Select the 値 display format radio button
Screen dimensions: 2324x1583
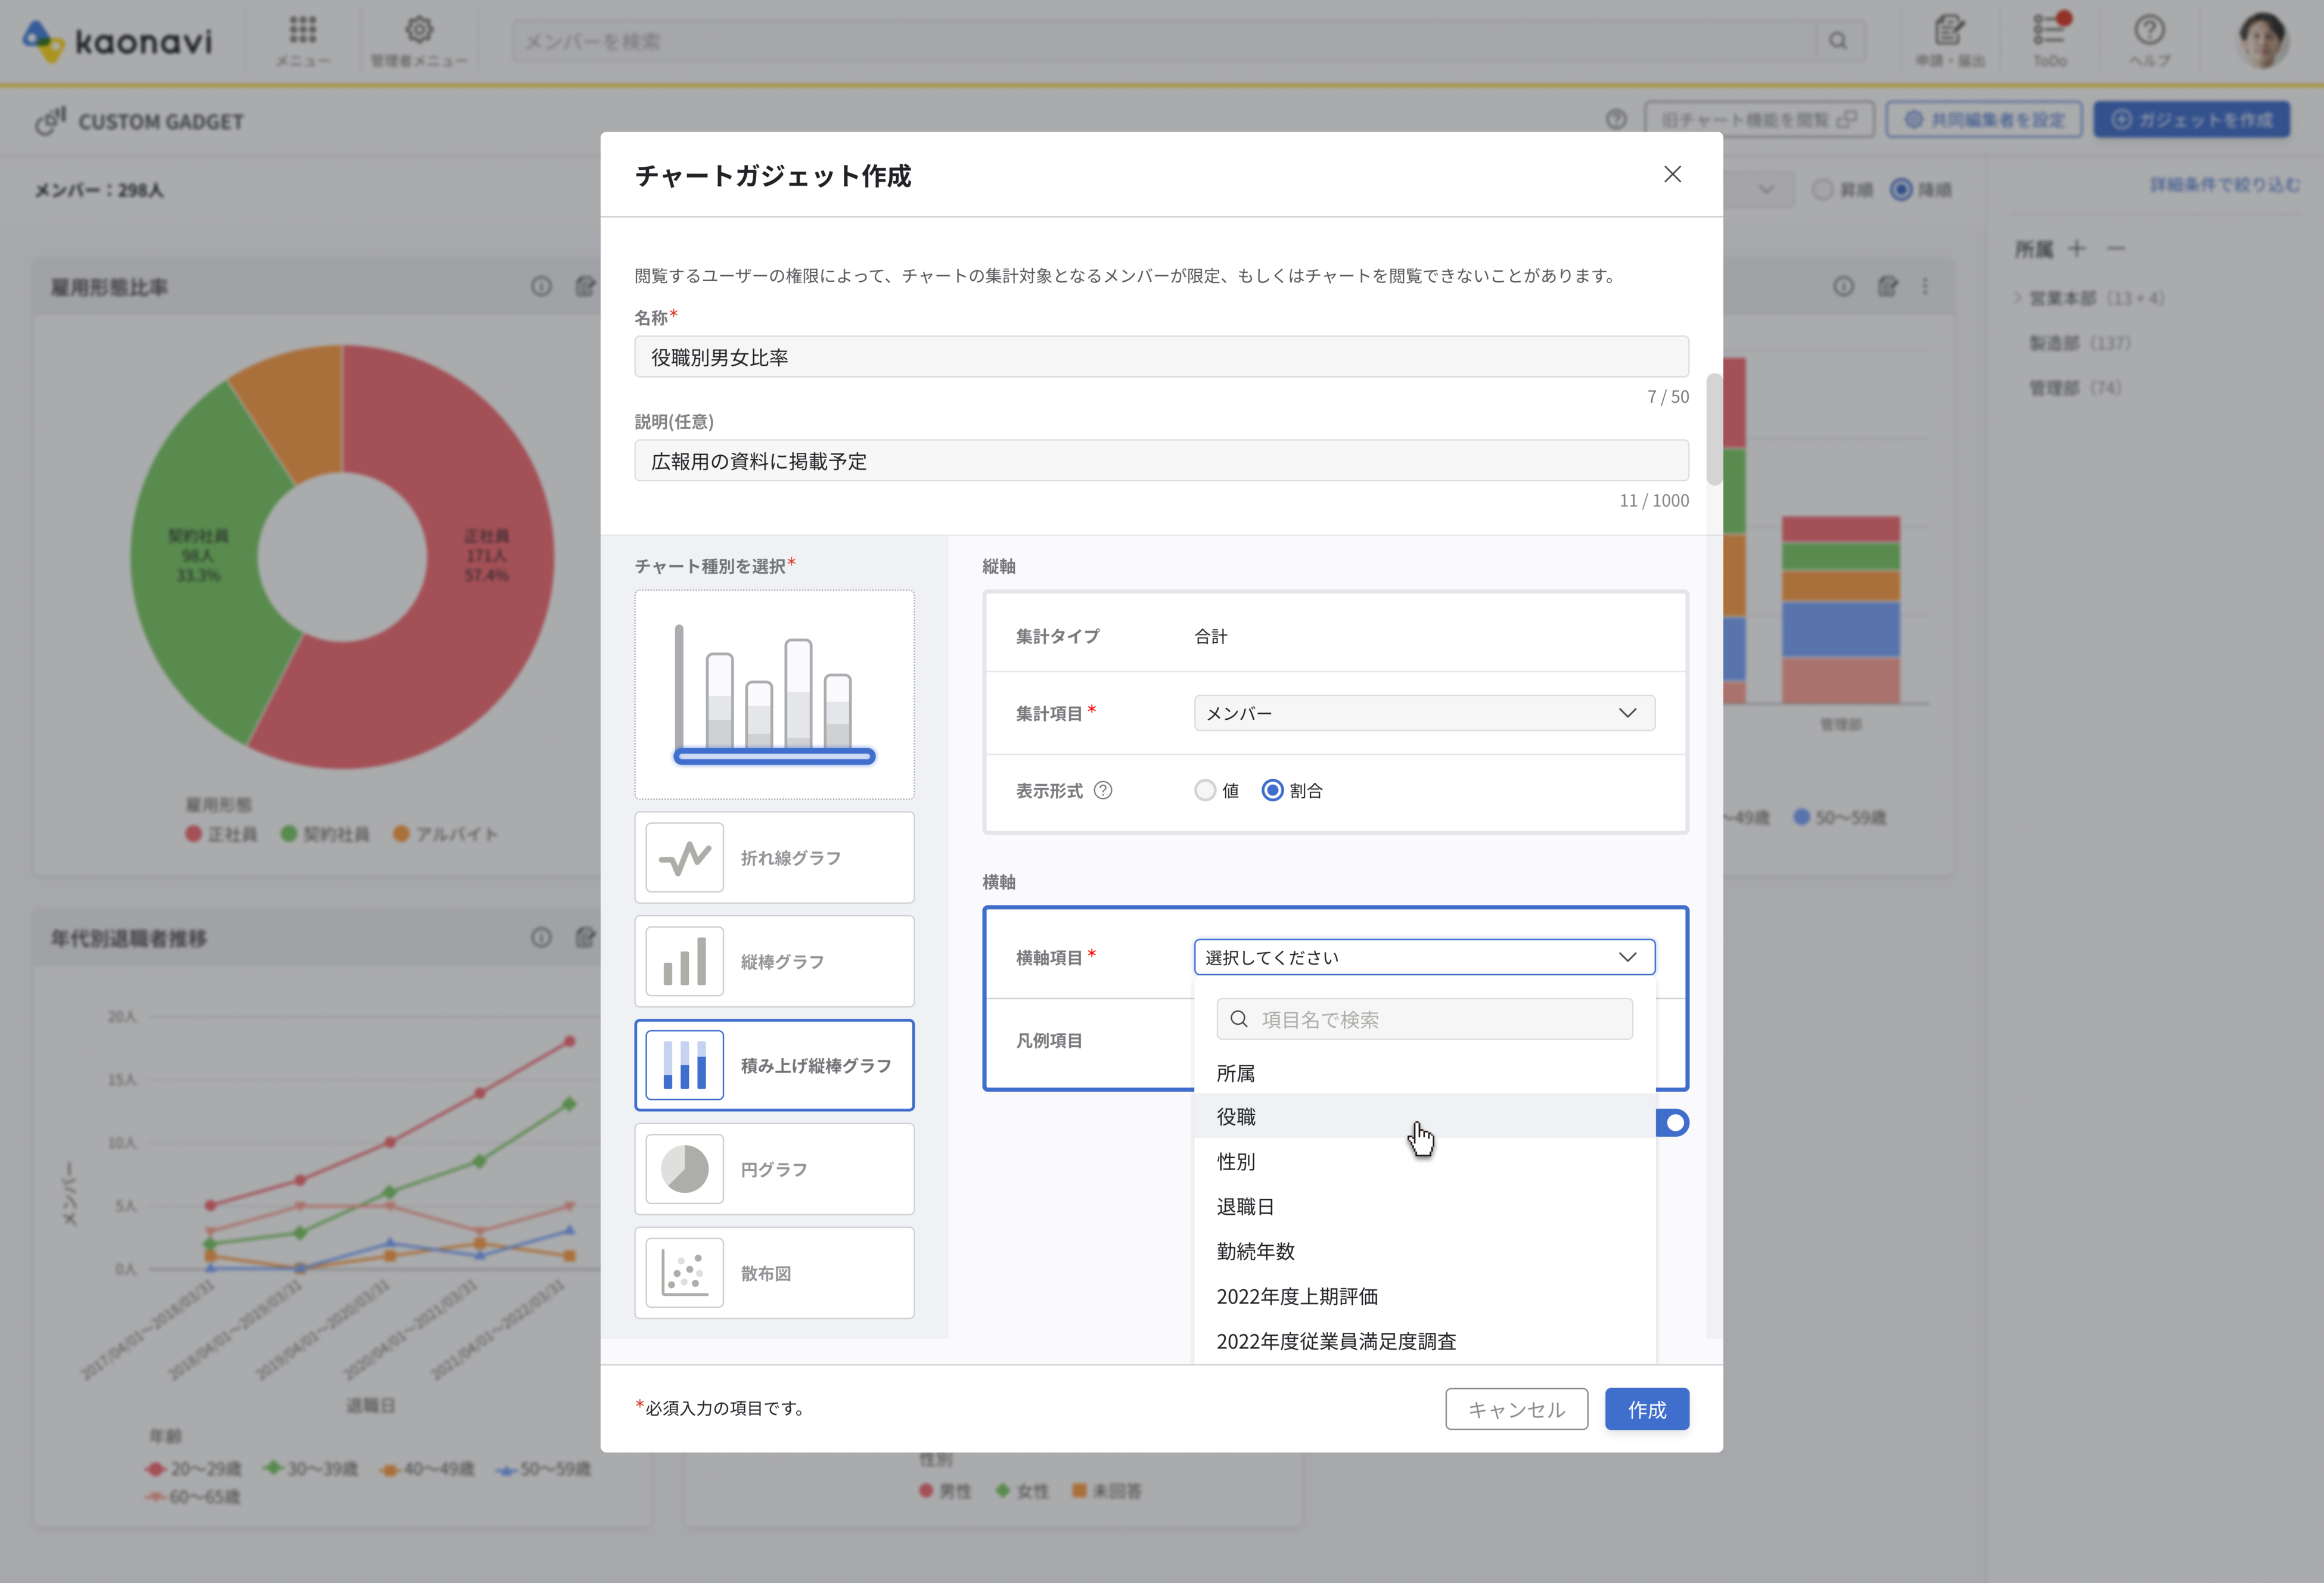pyautogui.click(x=1205, y=791)
